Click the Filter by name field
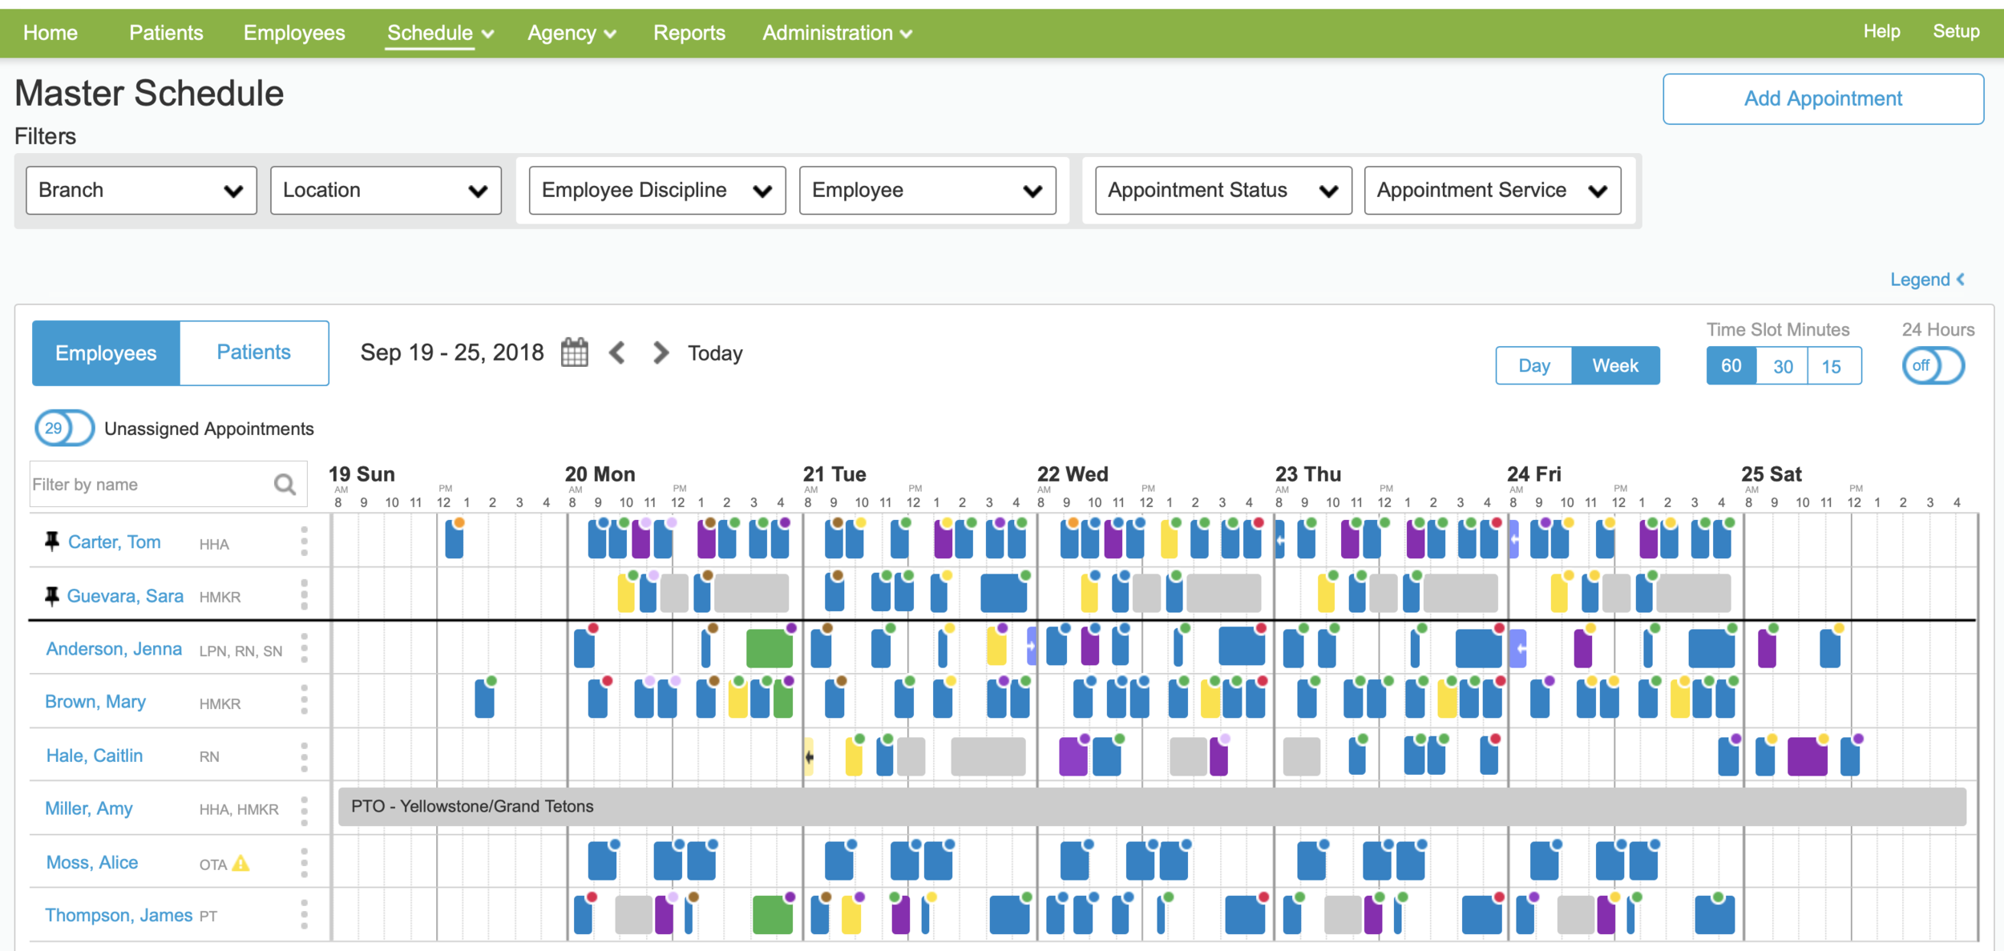This screenshot has width=2004, height=951. [x=148, y=484]
